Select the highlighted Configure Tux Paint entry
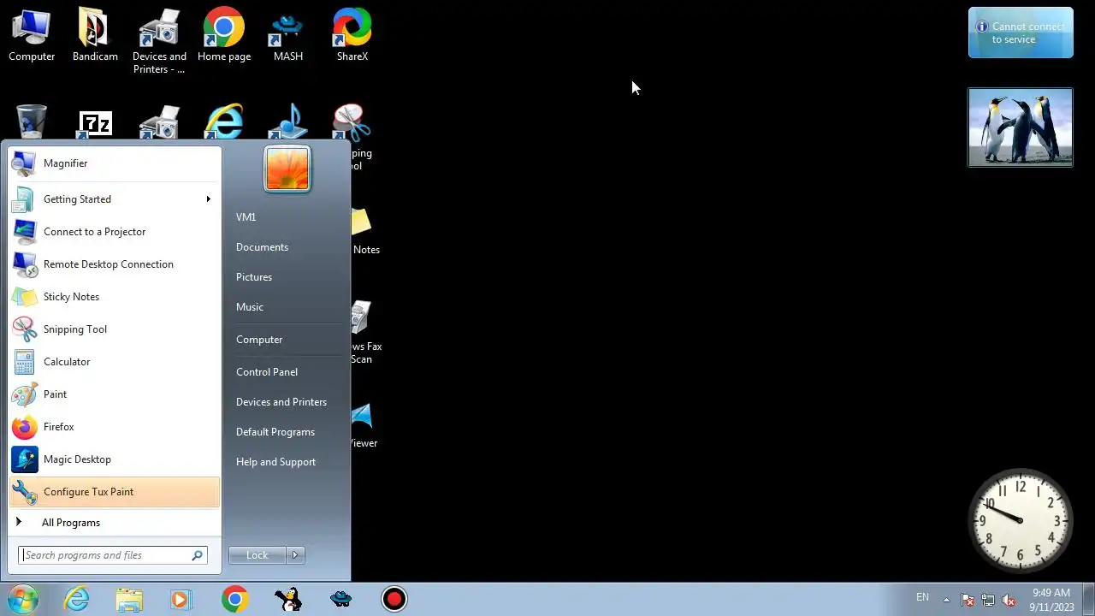Screen dimensions: 1095x616 (x=115, y=492)
